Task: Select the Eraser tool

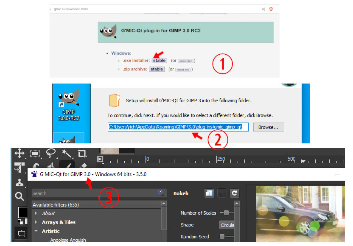Action: click(x=83, y=165)
